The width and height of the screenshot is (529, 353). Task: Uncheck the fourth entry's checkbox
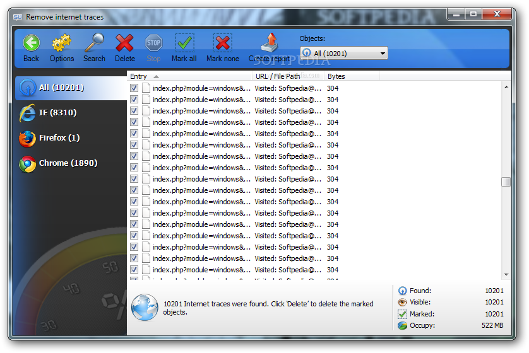(134, 122)
